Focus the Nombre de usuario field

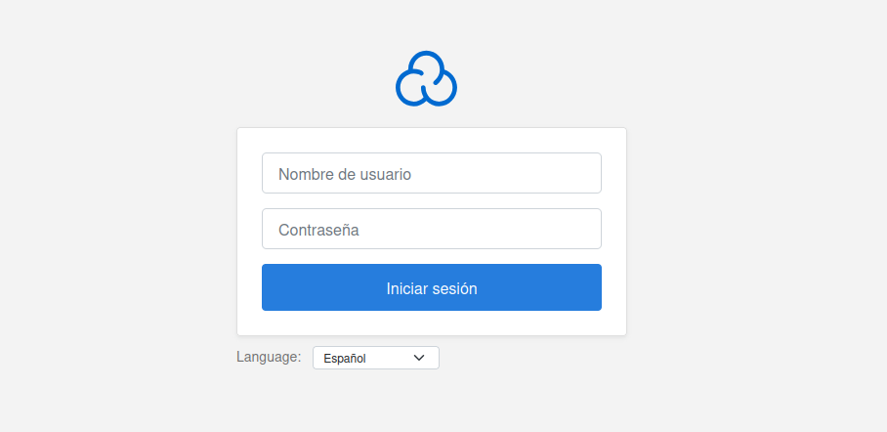pos(431,173)
